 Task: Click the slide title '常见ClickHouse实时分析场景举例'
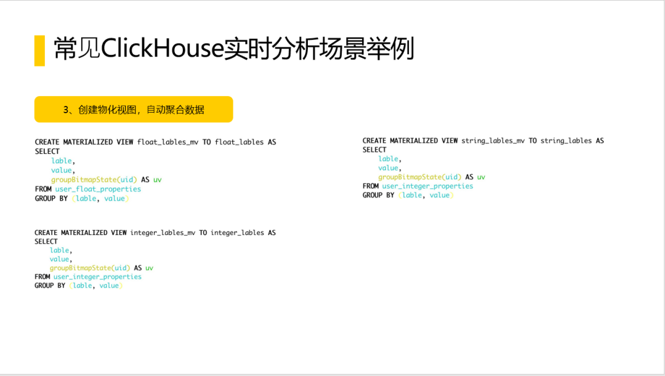[x=234, y=49]
